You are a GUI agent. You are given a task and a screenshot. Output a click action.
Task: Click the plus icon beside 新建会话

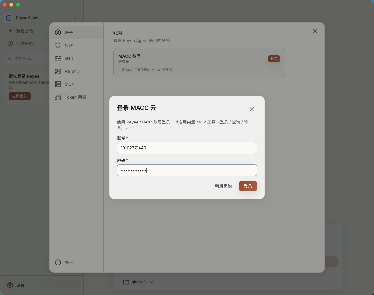point(10,31)
